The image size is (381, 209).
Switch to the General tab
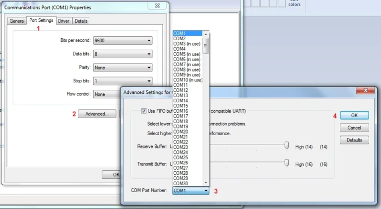coord(17,21)
